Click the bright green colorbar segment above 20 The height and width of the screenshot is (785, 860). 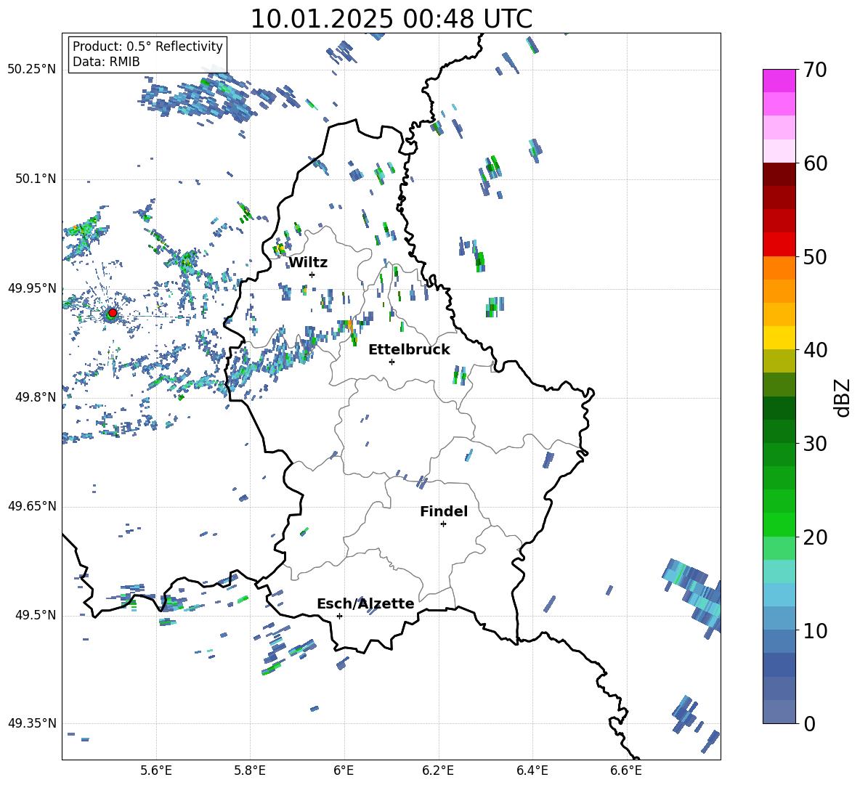coord(779,524)
